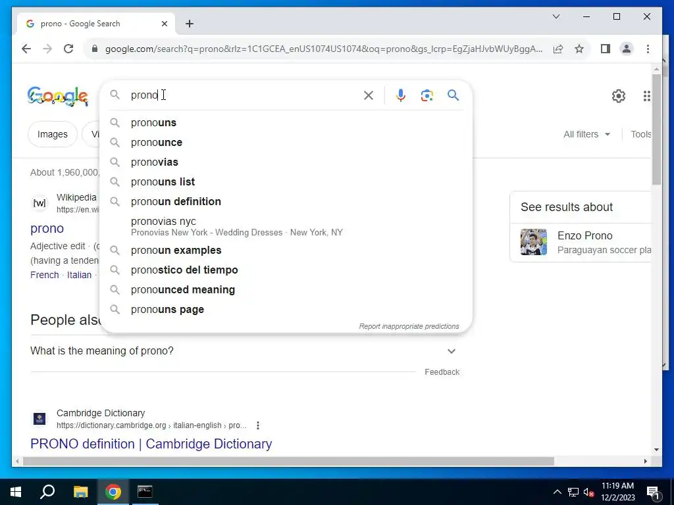Open tab search chevron in title bar
This screenshot has height=505, width=674.
[556, 16]
